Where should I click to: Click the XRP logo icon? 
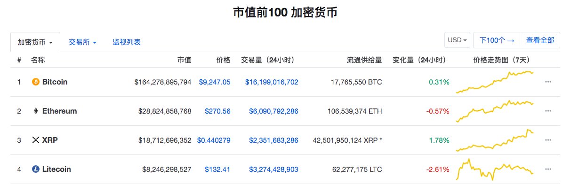tap(35, 140)
